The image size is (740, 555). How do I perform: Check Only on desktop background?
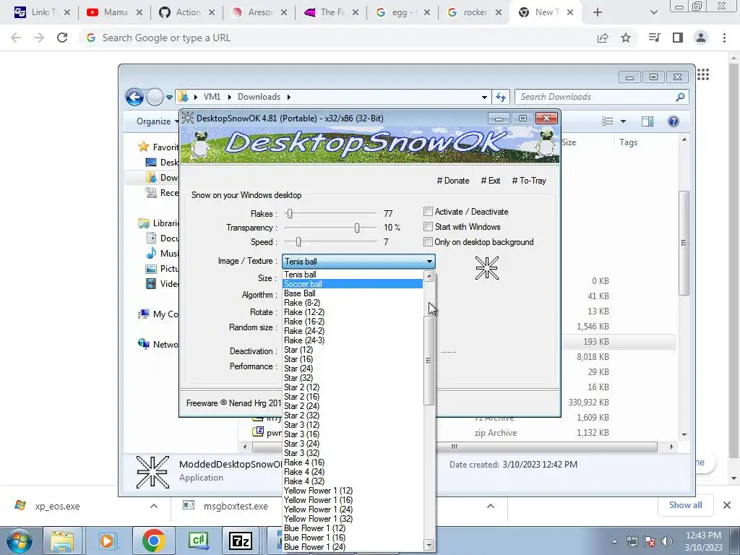click(x=428, y=241)
